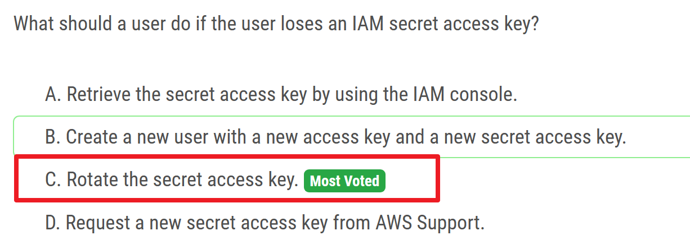This screenshot has width=690, height=249.
Task: Click the letter "A." option label
Action: click(x=53, y=95)
